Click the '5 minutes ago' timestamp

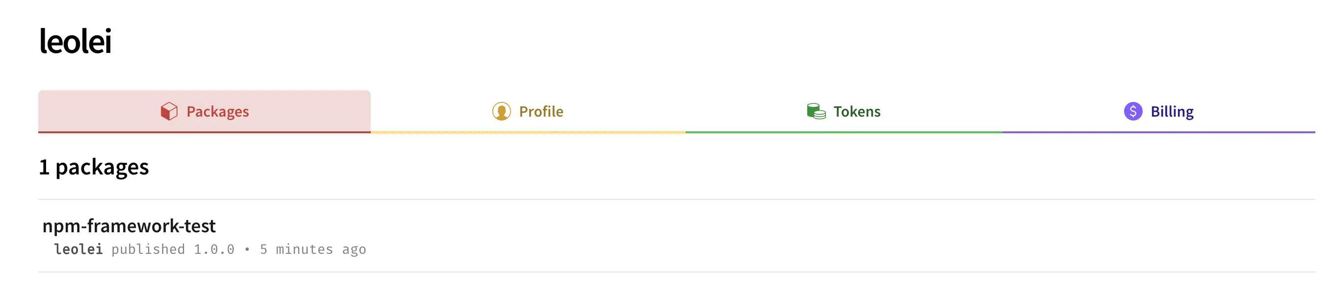tap(313, 249)
